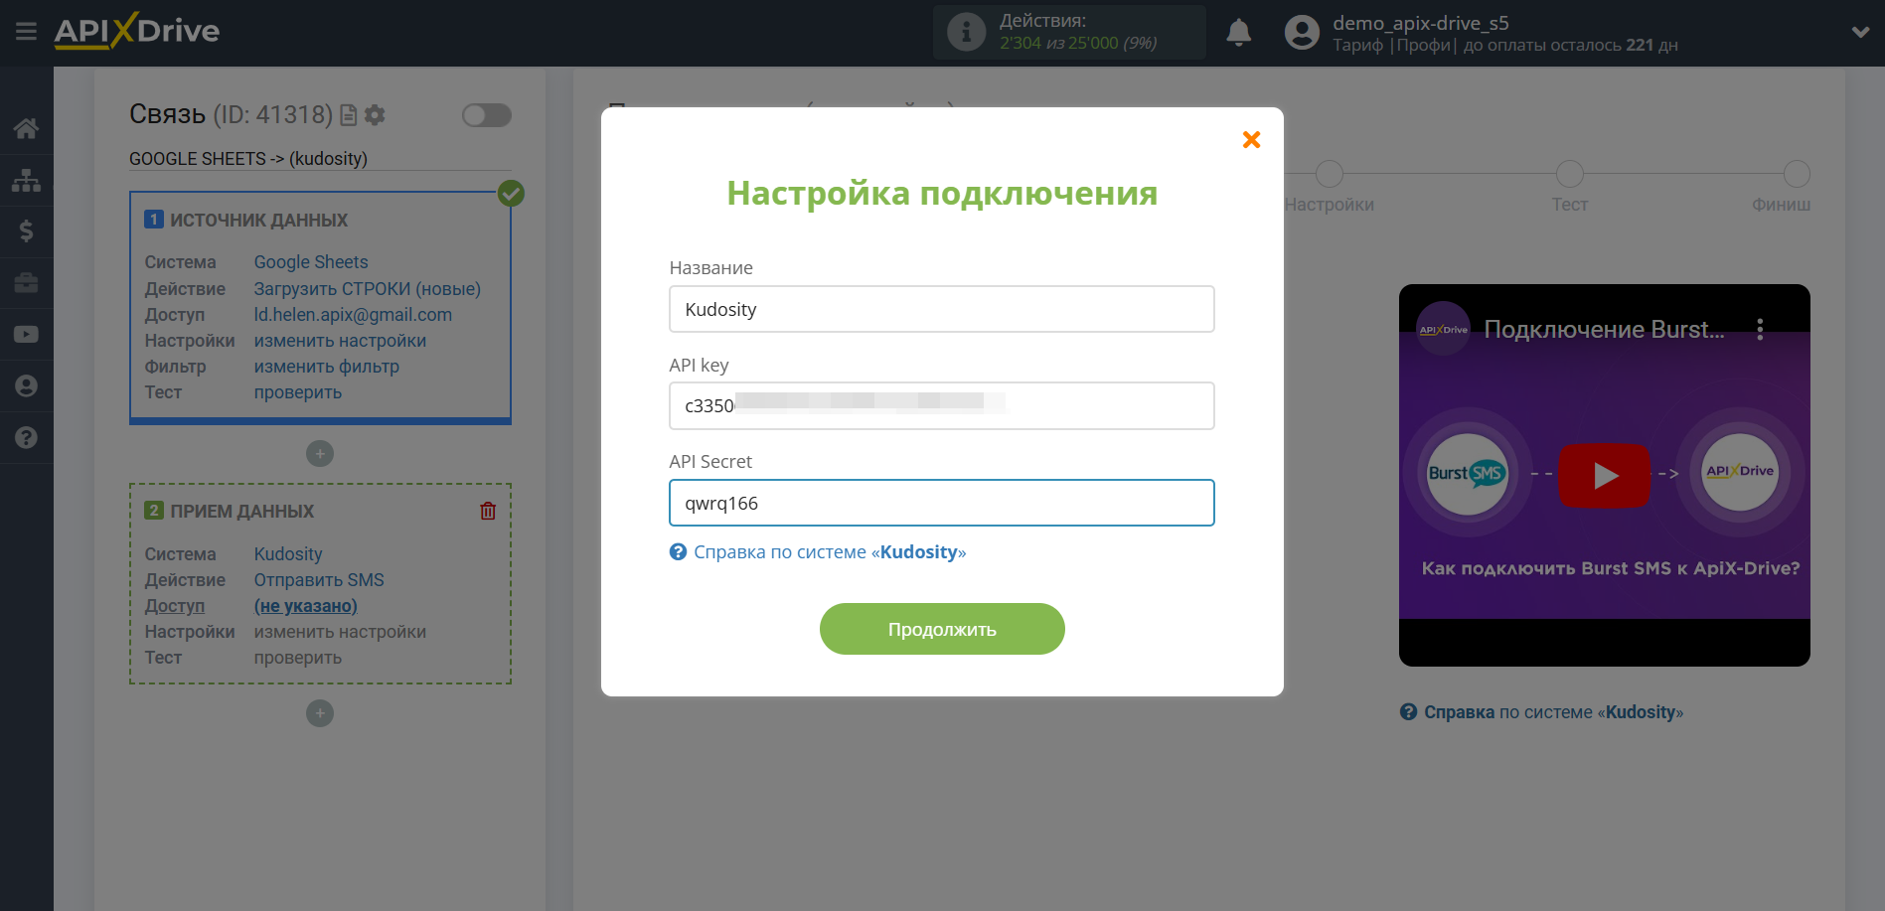Open the help question sidebar icon
Image resolution: width=1885 pixels, height=911 pixels.
coord(26,437)
